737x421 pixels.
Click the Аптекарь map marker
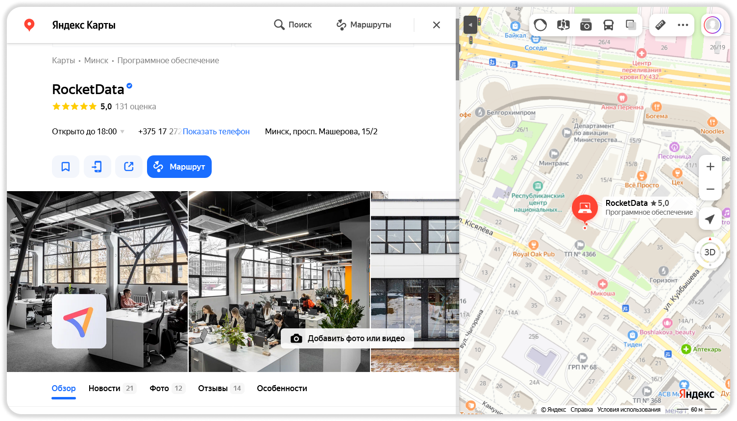pyautogui.click(x=686, y=349)
